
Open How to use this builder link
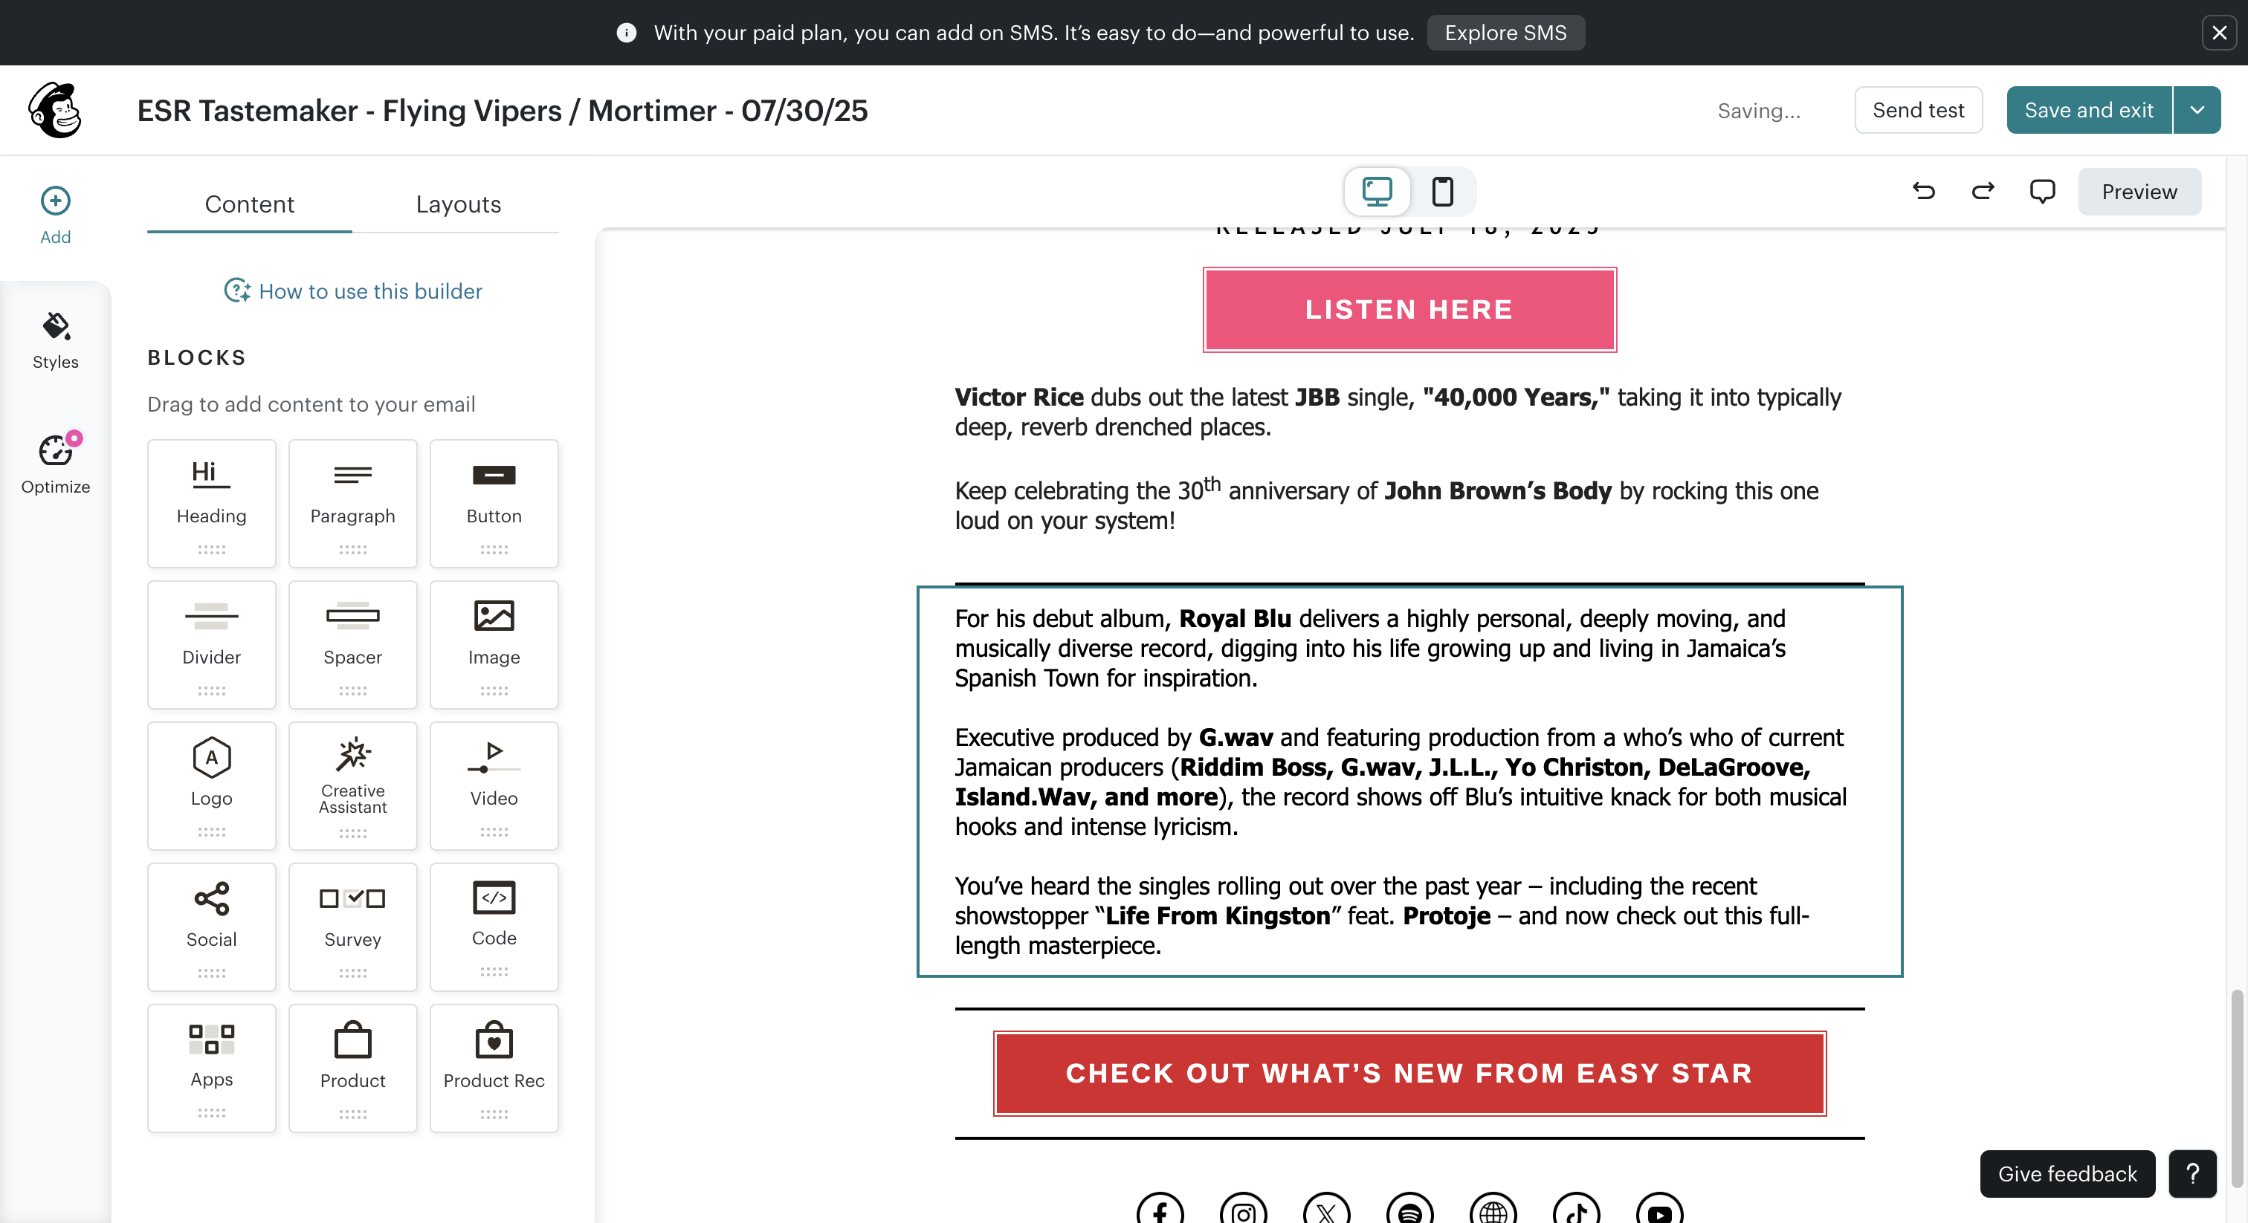tap(353, 291)
